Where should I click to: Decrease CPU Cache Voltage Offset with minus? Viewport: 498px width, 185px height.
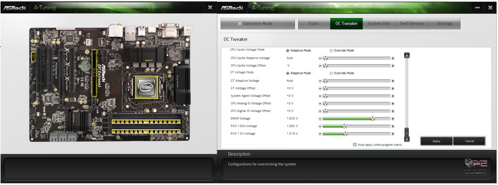320,66
